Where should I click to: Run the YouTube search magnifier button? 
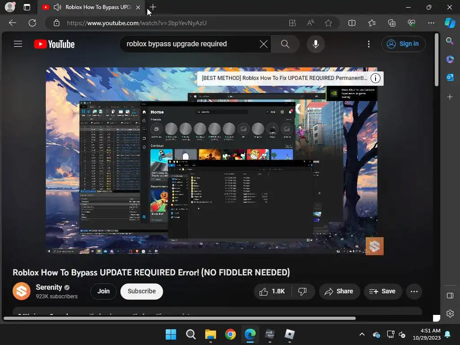(285, 44)
